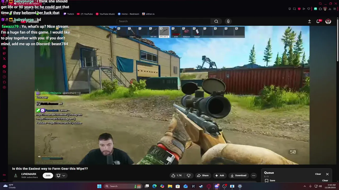This screenshot has width=339, height=190.
Task: Open the Home - Restream bookmark
Action: pyautogui.click(x=128, y=14)
